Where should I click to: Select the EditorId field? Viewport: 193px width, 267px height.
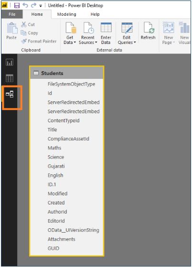pos(56,221)
